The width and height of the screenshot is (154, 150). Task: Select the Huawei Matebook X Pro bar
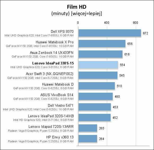[x=102, y=44]
